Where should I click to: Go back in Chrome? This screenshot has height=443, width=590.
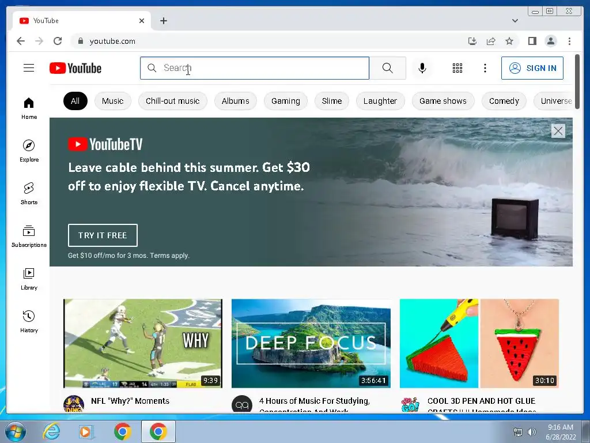[x=21, y=41]
